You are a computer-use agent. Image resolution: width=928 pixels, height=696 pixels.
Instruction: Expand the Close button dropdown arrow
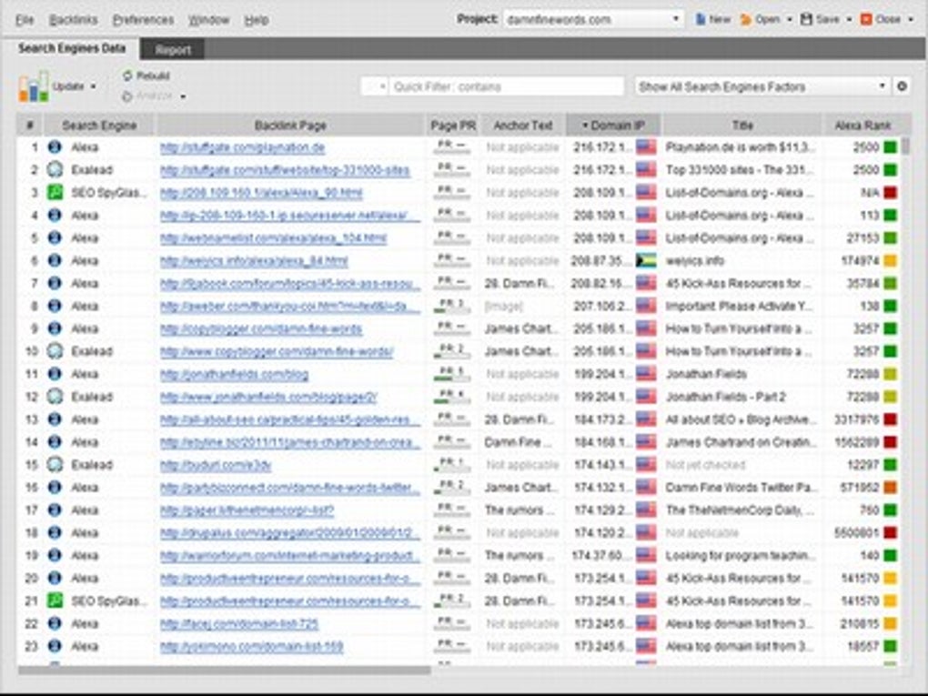[x=911, y=19]
